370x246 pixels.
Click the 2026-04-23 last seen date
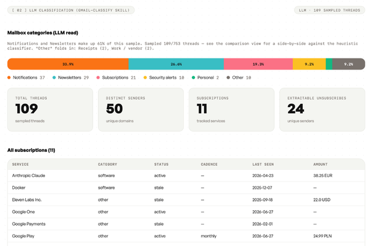(x=263, y=176)
